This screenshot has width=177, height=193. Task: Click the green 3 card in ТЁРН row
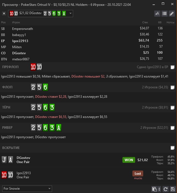click(52, 107)
